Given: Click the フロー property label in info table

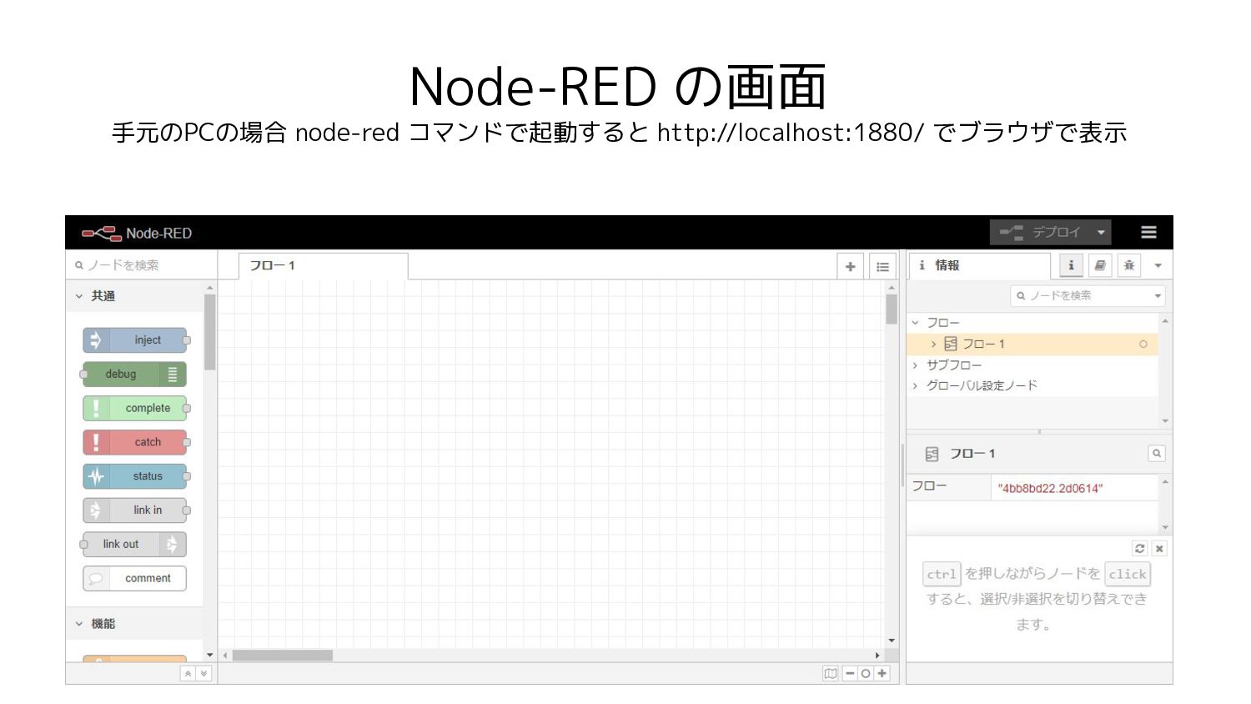Looking at the screenshot, I should tap(929, 486).
